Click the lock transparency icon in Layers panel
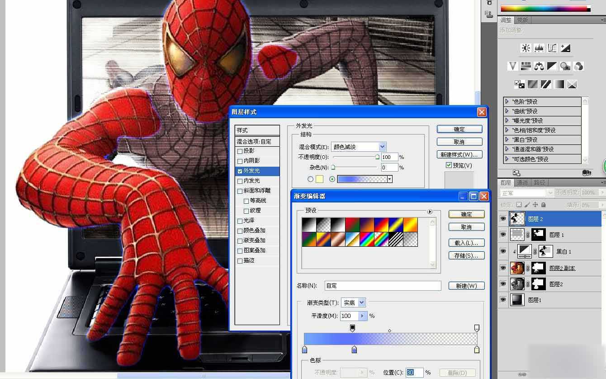This screenshot has height=379, width=606. coord(519,205)
